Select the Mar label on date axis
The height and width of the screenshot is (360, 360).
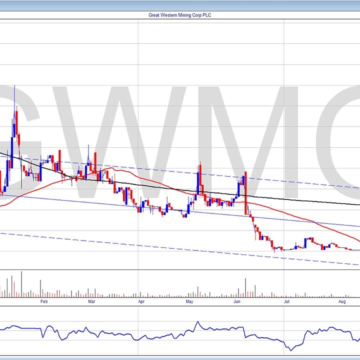pyautogui.click(x=91, y=302)
